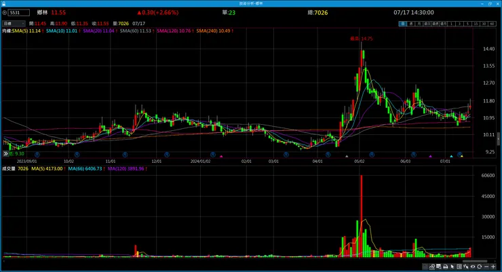Switch to the weekly (週) chart tab
Screen dimensions: 502x272
coord(411,24)
